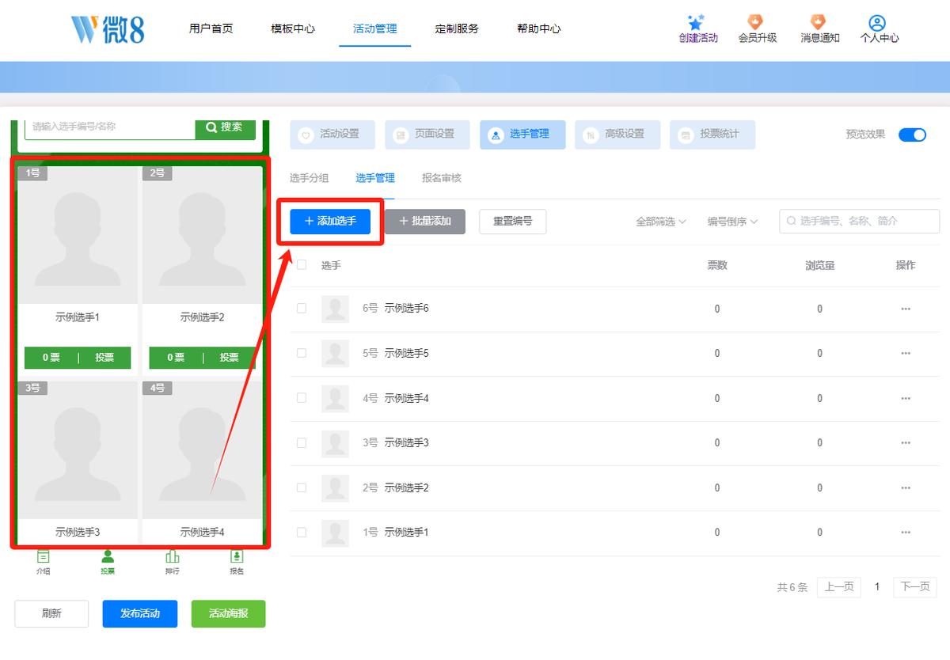Switch to 活动设置 tab
950x660 pixels.
click(x=332, y=135)
